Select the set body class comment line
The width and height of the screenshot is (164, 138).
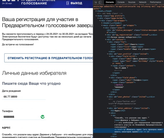coord(110,13)
